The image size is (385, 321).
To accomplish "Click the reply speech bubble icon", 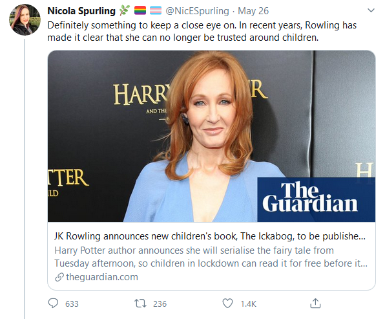I will click(53, 303).
